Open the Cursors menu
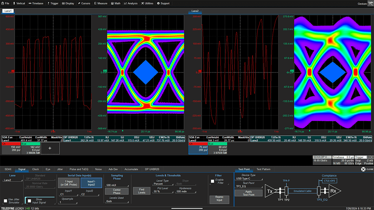374x210 pixels. [x=84, y=3]
